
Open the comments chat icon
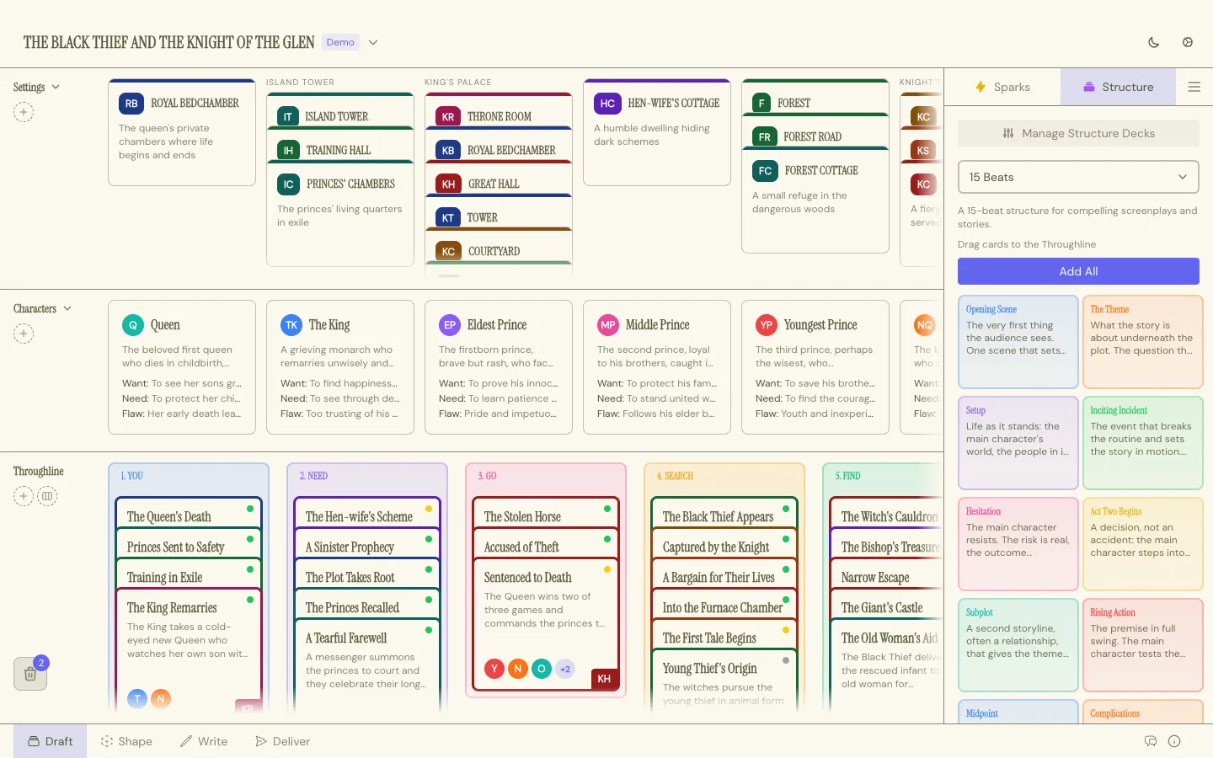point(1150,741)
